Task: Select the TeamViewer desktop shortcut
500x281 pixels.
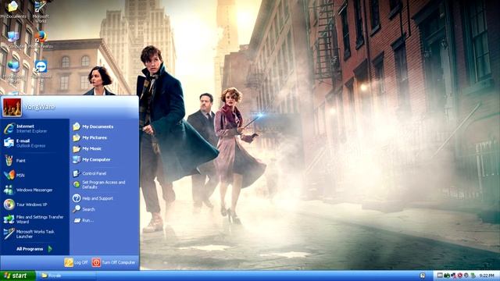Action: click(x=41, y=69)
